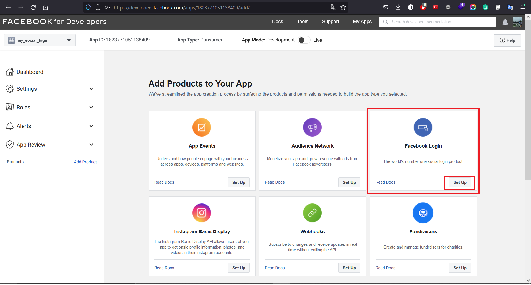The image size is (531, 285).
Task: Read Docs for Audience Network
Action: coord(275,182)
